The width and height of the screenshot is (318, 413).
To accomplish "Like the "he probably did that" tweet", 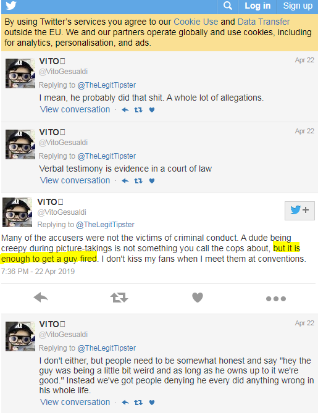I will click(152, 110).
